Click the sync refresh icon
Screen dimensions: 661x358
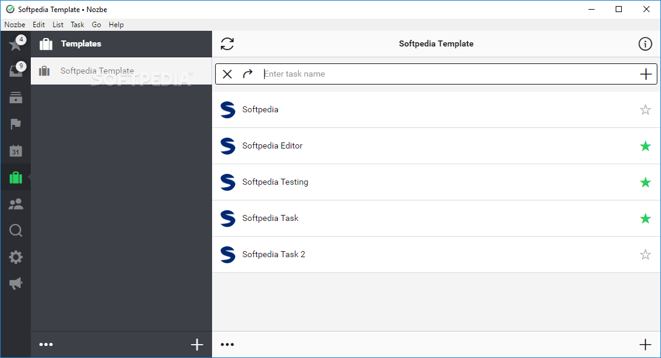coord(227,44)
